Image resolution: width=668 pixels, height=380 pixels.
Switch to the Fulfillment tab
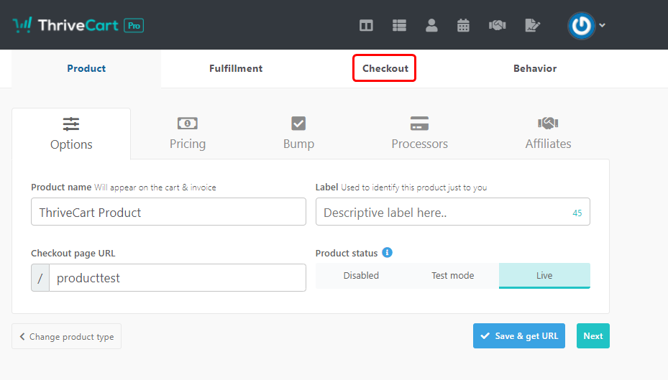click(x=236, y=69)
